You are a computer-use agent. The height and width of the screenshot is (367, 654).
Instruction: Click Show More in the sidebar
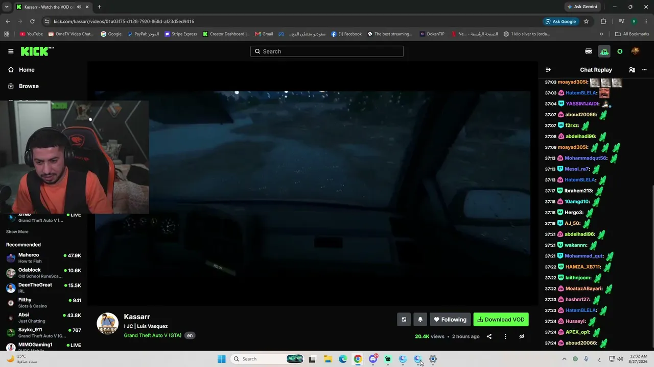click(x=17, y=232)
